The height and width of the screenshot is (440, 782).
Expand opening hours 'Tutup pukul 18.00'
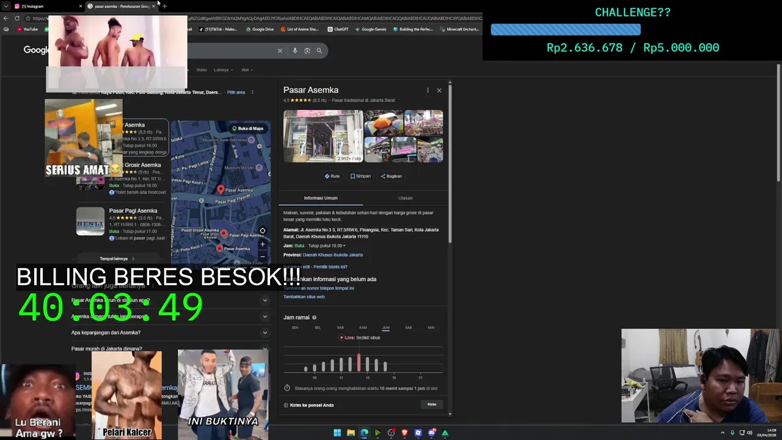pos(327,246)
